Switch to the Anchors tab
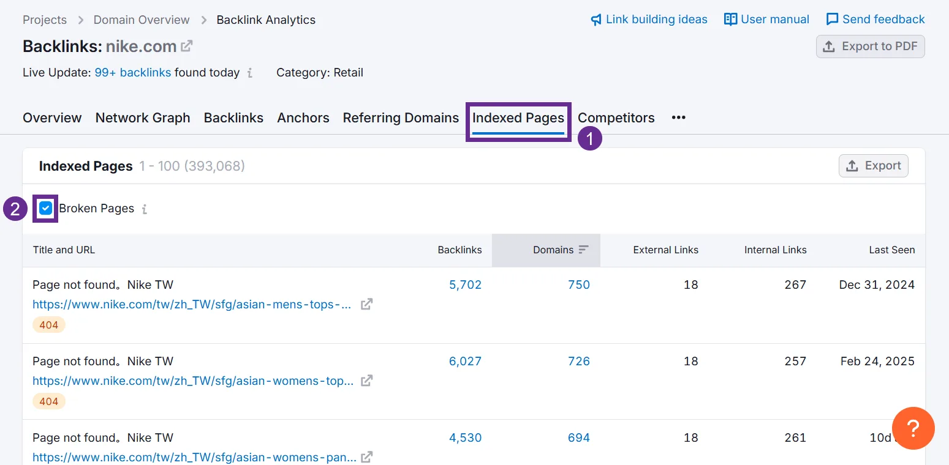The image size is (949, 465). click(x=303, y=117)
